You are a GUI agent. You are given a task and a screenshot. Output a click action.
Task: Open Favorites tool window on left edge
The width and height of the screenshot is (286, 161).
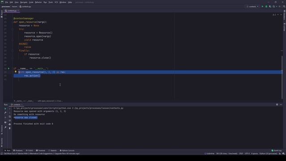(2, 142)
